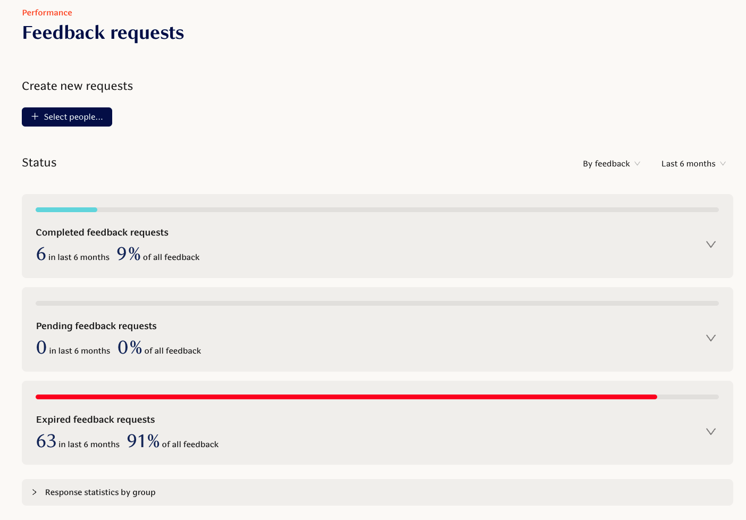746x520 pixels.
Task: Click the plus icon in Select people button
Action: [x=35, y=116]
